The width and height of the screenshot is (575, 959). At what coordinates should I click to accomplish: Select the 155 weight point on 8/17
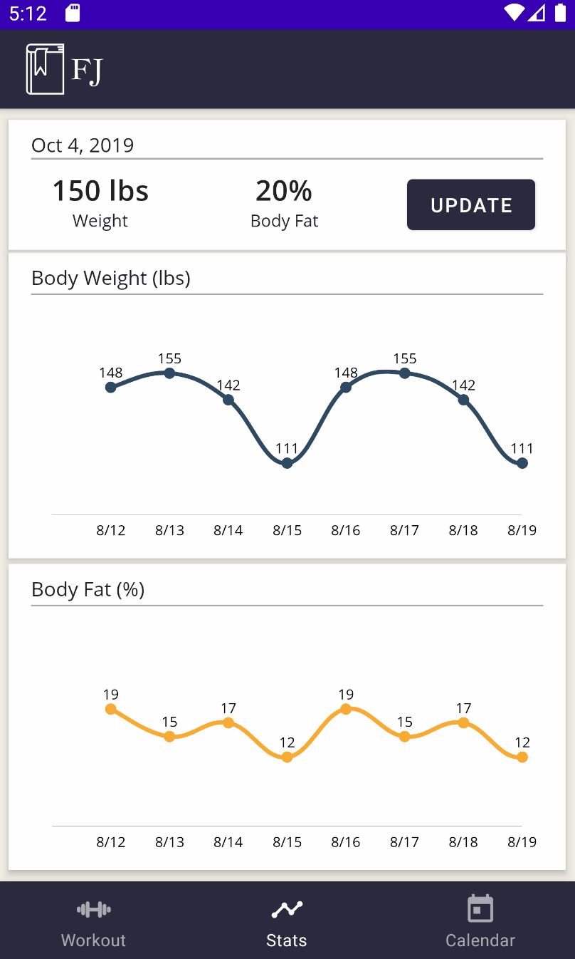coord(404,373)
